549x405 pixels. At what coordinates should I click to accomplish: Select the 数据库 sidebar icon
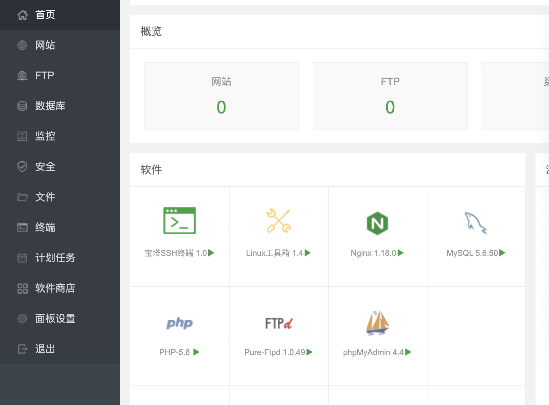tap(22, 106)
